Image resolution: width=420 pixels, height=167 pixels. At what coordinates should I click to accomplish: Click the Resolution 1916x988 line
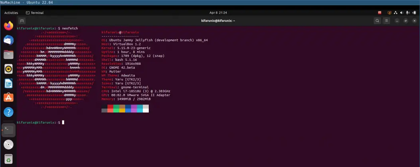(121, 64)
